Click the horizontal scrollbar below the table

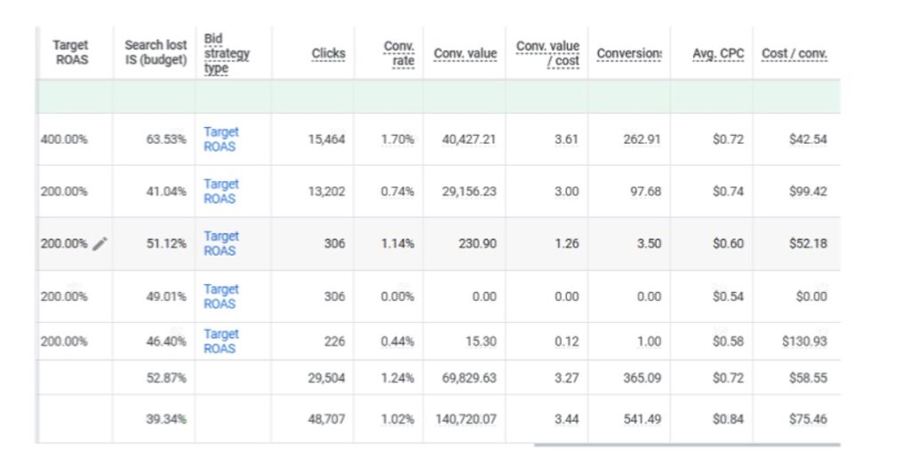point(686,445)
